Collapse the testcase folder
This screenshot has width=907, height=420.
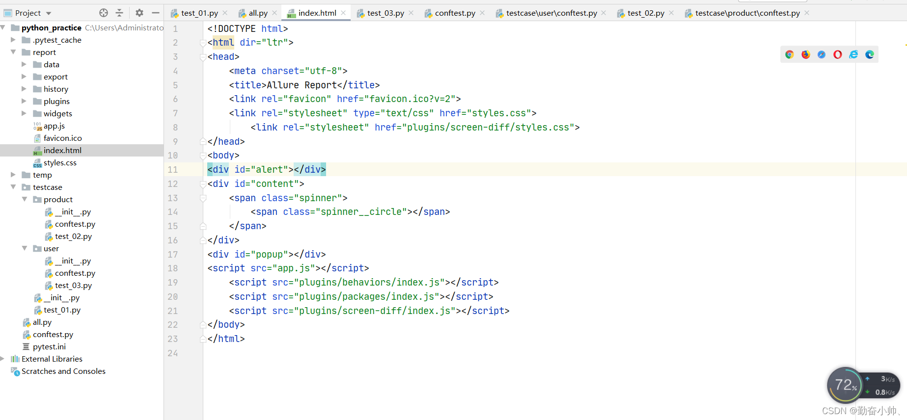[13, 187]
